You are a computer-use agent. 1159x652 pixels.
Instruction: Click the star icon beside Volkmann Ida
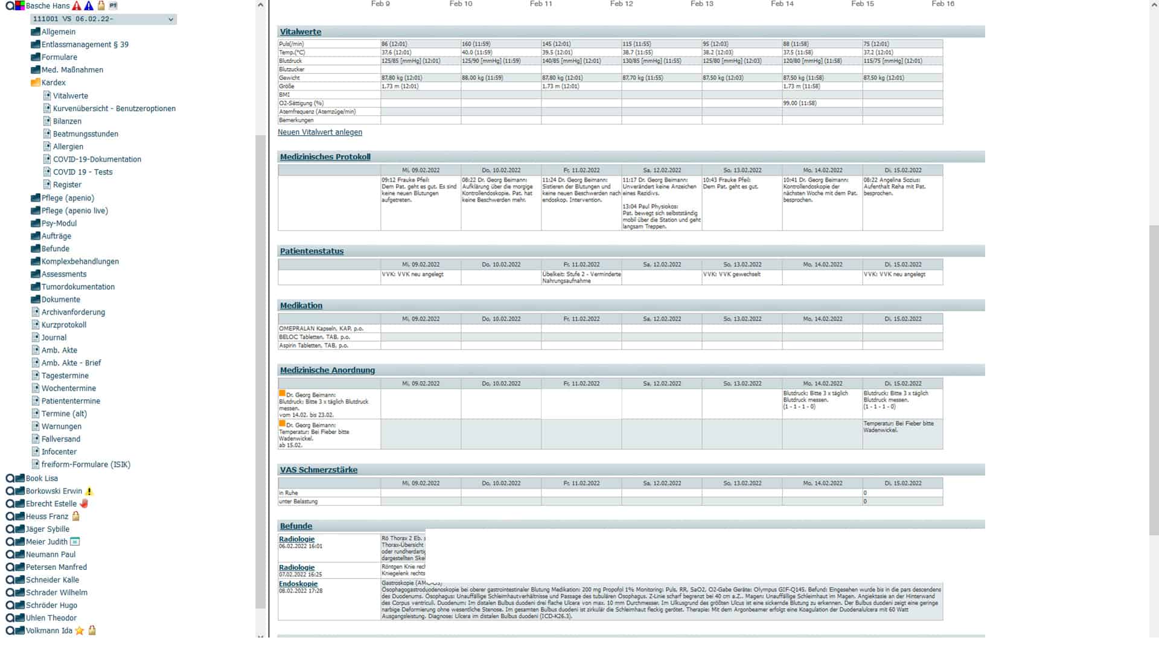coord(80,630)
